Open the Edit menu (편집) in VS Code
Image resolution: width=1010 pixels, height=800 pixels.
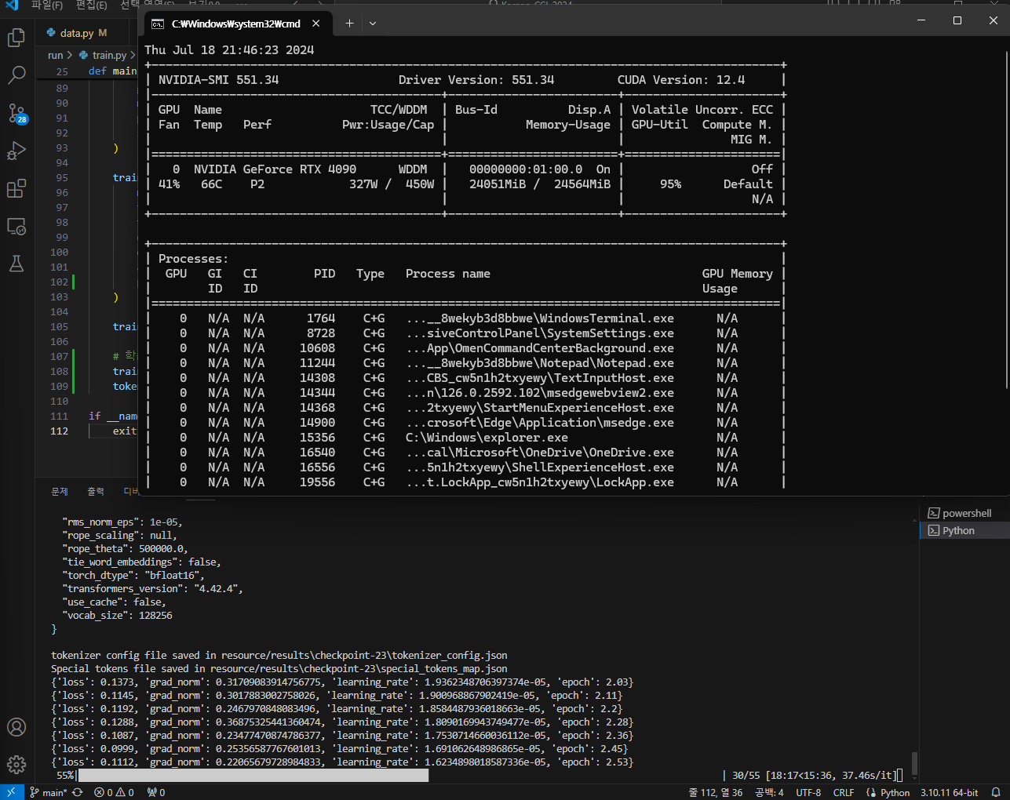92,5
